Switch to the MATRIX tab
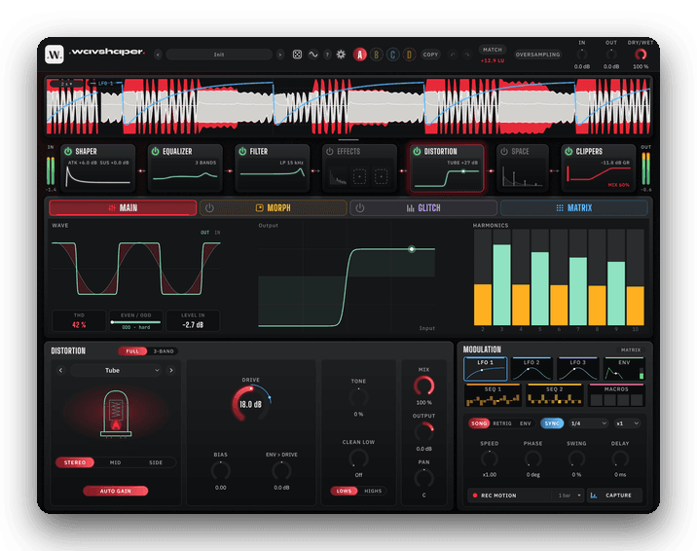Image resolution: width=697 pixels, height=551 pixels. click(574, 208)
